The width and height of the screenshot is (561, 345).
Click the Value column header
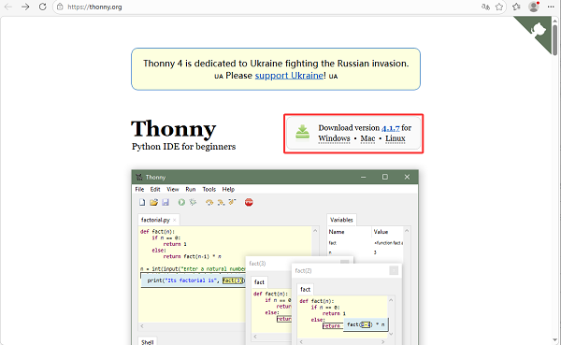click(381, 232)
